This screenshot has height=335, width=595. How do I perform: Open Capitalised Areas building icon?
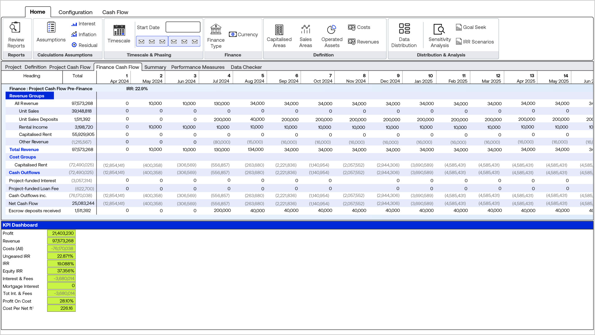(x=279, y=30)
